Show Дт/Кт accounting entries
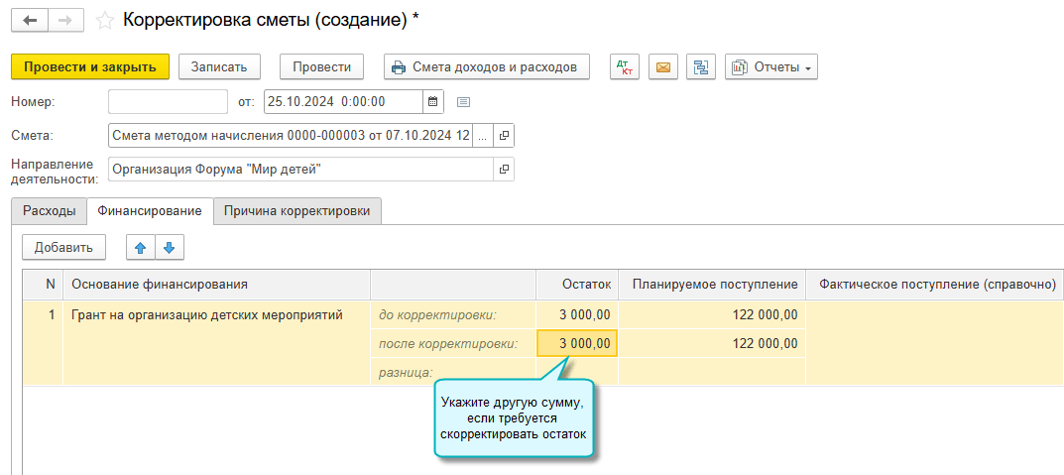 [625, 67]
